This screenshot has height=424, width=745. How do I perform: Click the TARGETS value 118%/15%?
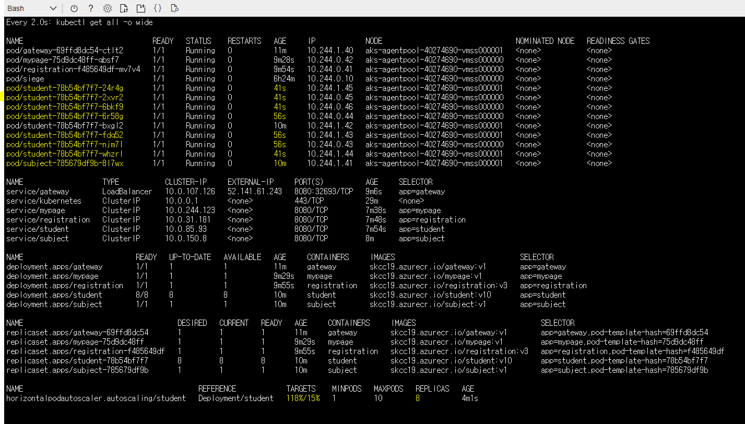[x=305, y=397]
